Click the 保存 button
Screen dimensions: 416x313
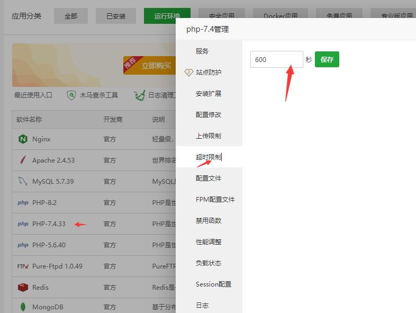click(x=327, y=59)
